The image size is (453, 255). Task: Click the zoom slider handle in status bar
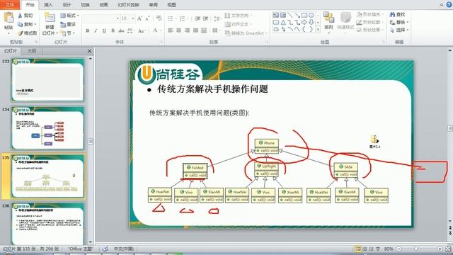click(x=416, y=249)
